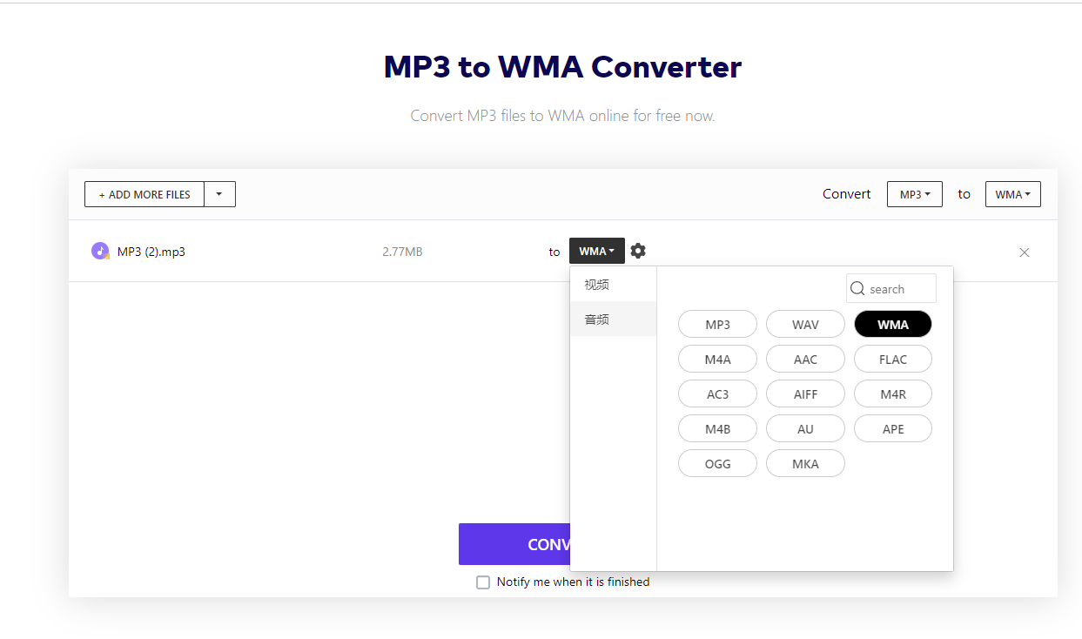Select WMA output format pill
Image resolution: width=1082 pixels, height=639 pixels.
[893, 325]
